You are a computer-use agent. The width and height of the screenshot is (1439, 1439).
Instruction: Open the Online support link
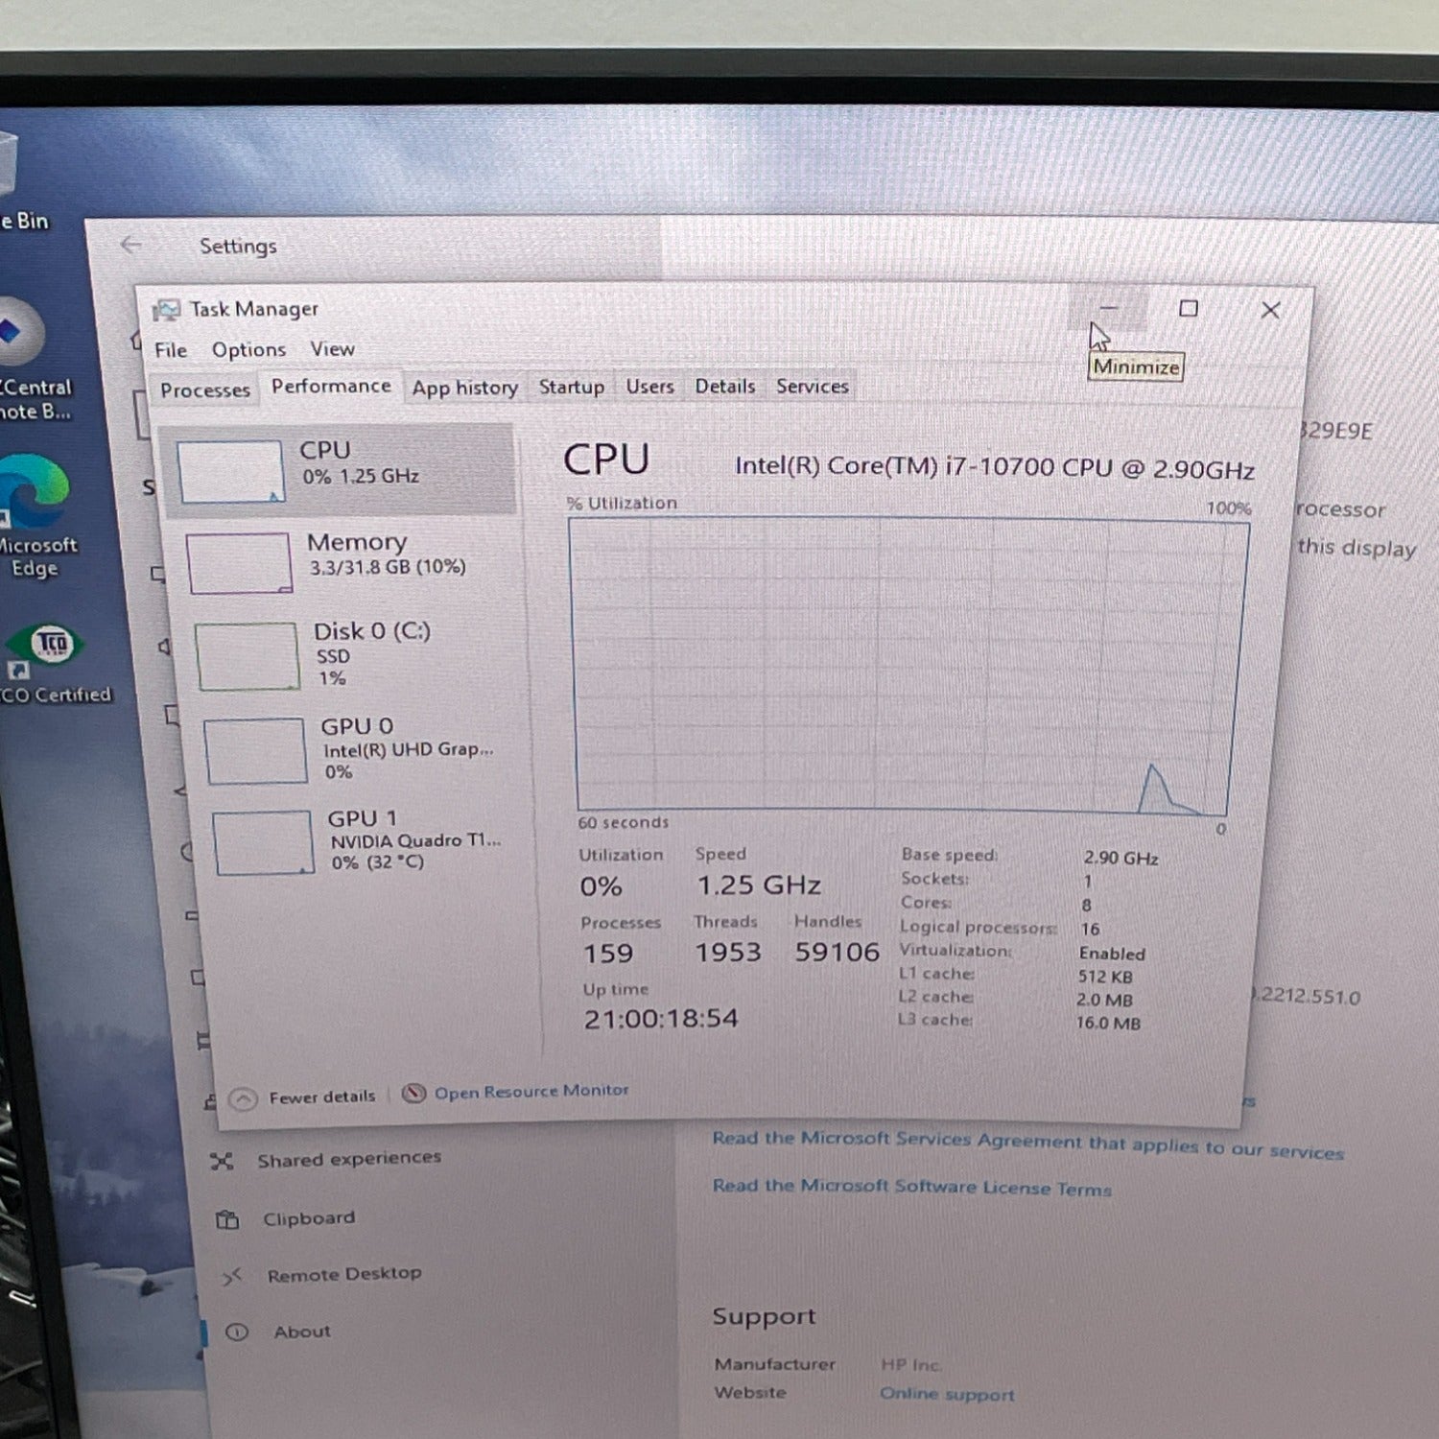pos(947,1394)
